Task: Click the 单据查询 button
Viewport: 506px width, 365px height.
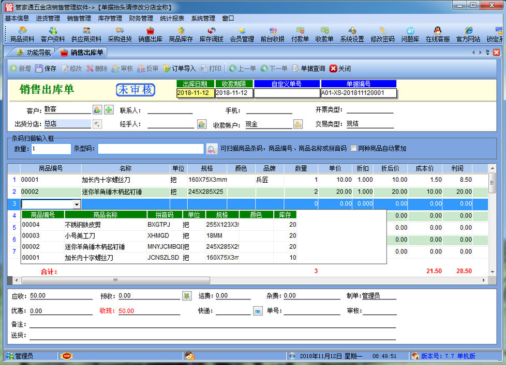Action: (x=308, y=69)
